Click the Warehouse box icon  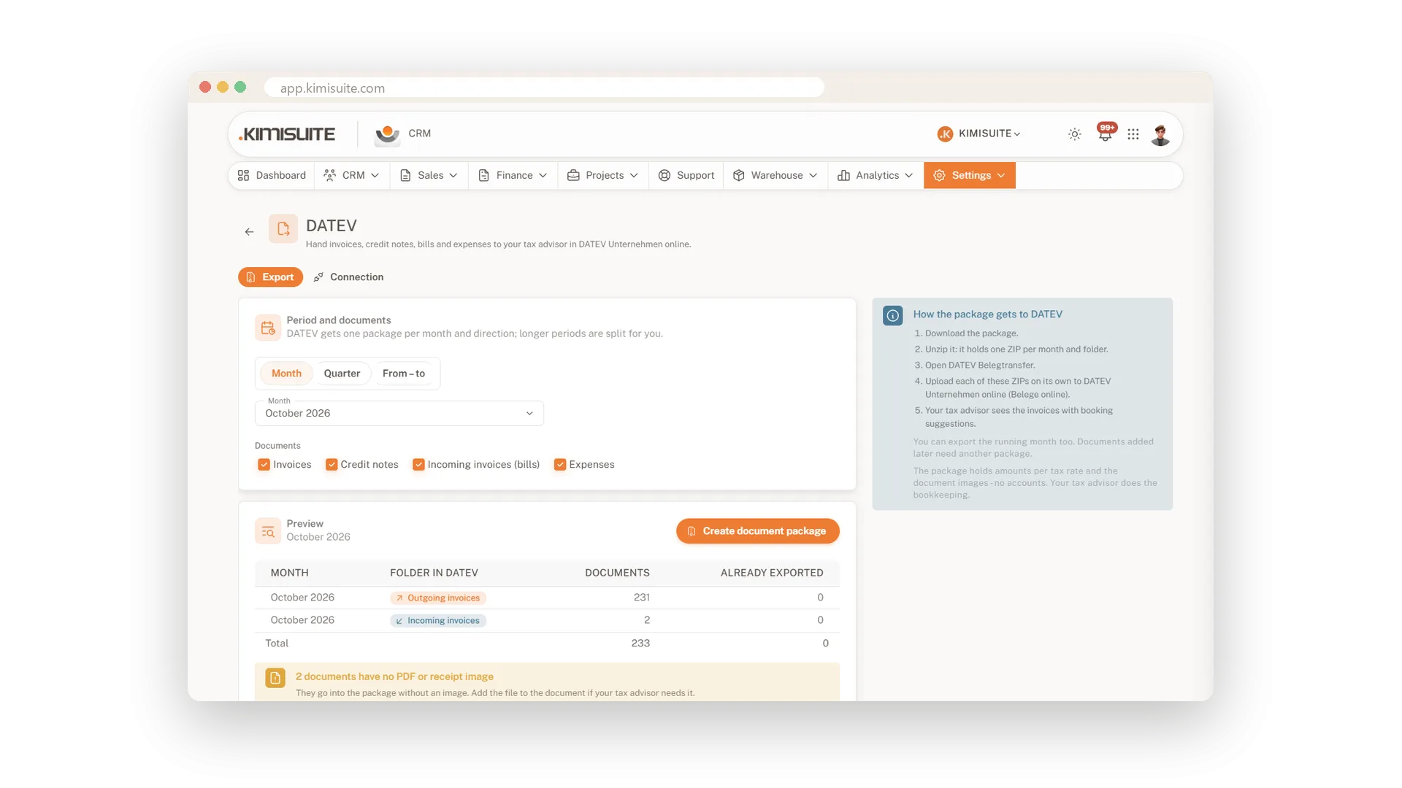click(x=739, y=176)
